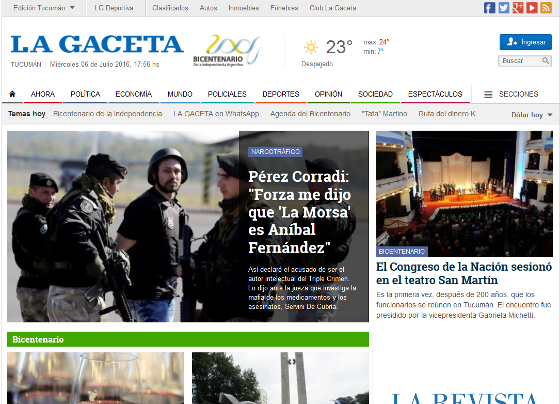Go to the home page icon
Screen dimensions: 560x404
[12, 94]
